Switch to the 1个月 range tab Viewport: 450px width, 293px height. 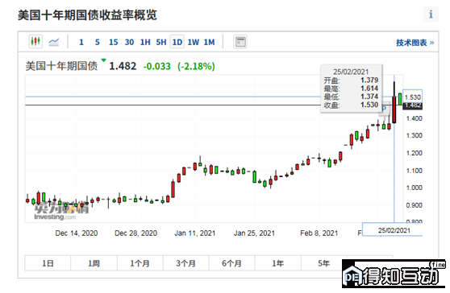[140, 263]
